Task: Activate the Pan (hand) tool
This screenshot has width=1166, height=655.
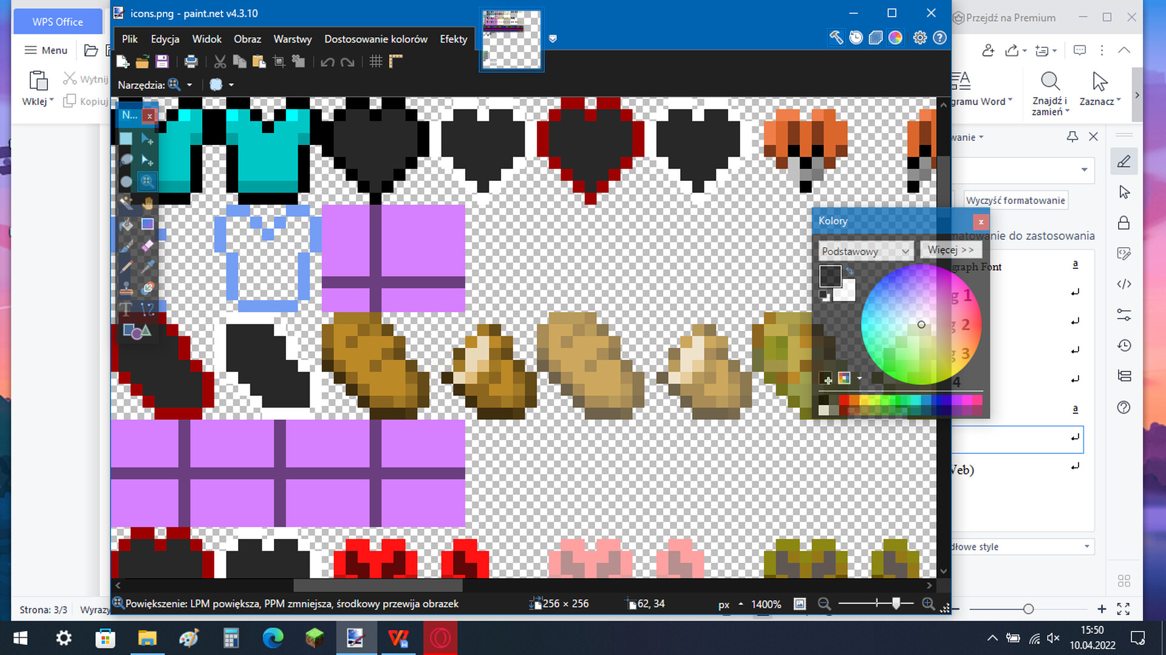Action: pyautogui.click(x=147, y=203)
